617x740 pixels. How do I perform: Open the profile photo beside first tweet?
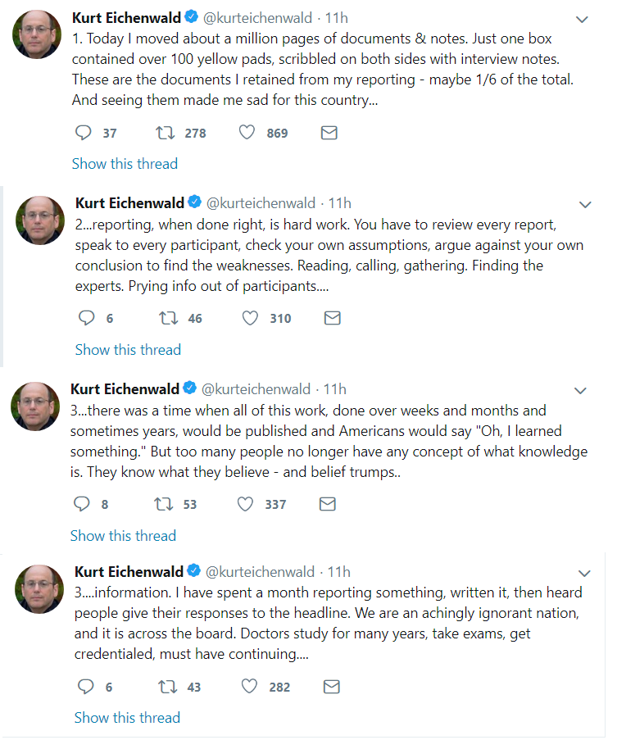pos(37,34)
